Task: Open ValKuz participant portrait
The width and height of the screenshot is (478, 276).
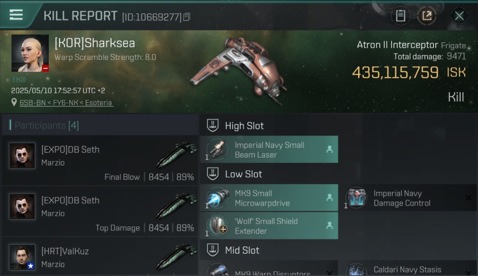Action: point(22,257)
